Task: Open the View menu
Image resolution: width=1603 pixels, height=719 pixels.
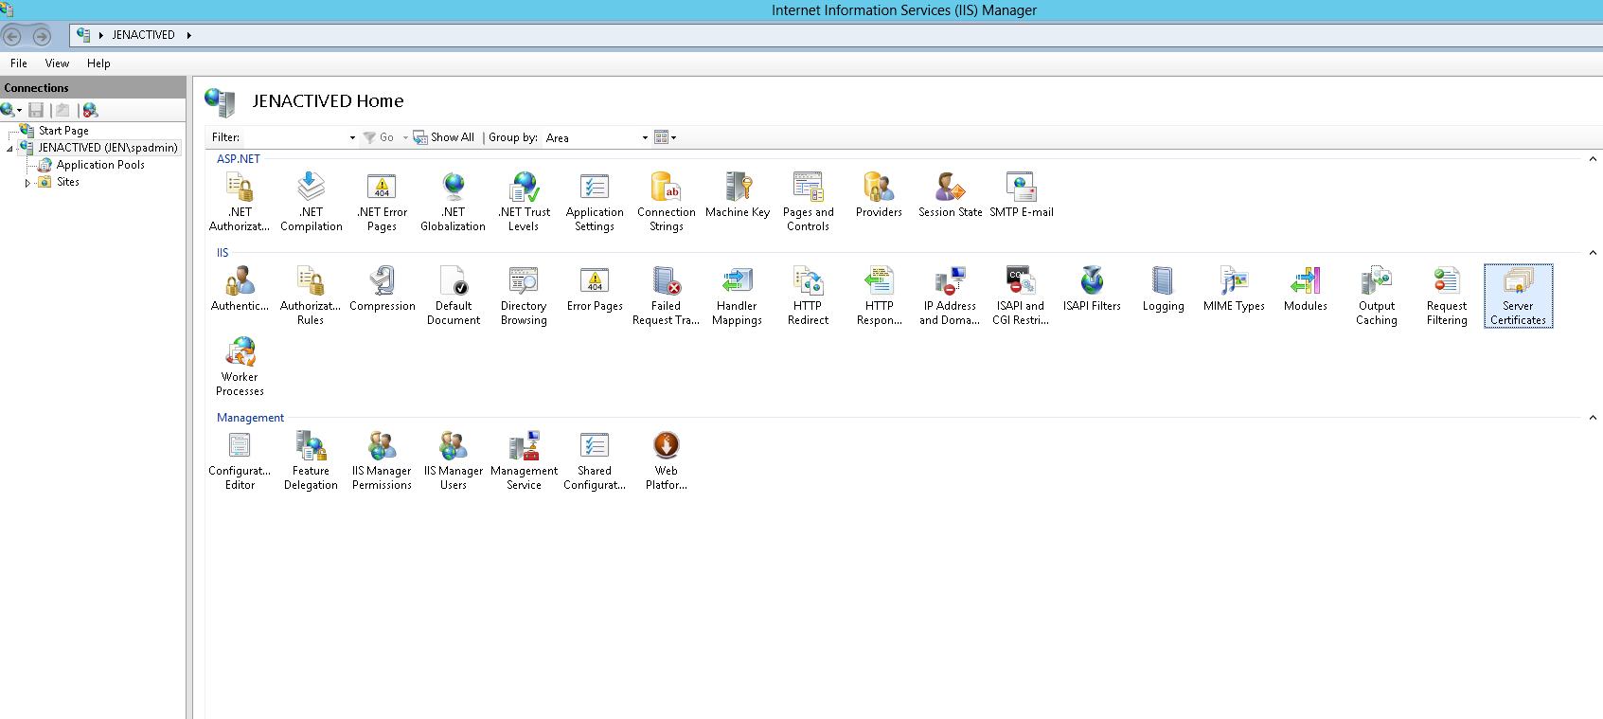Action: pos(57,63)
